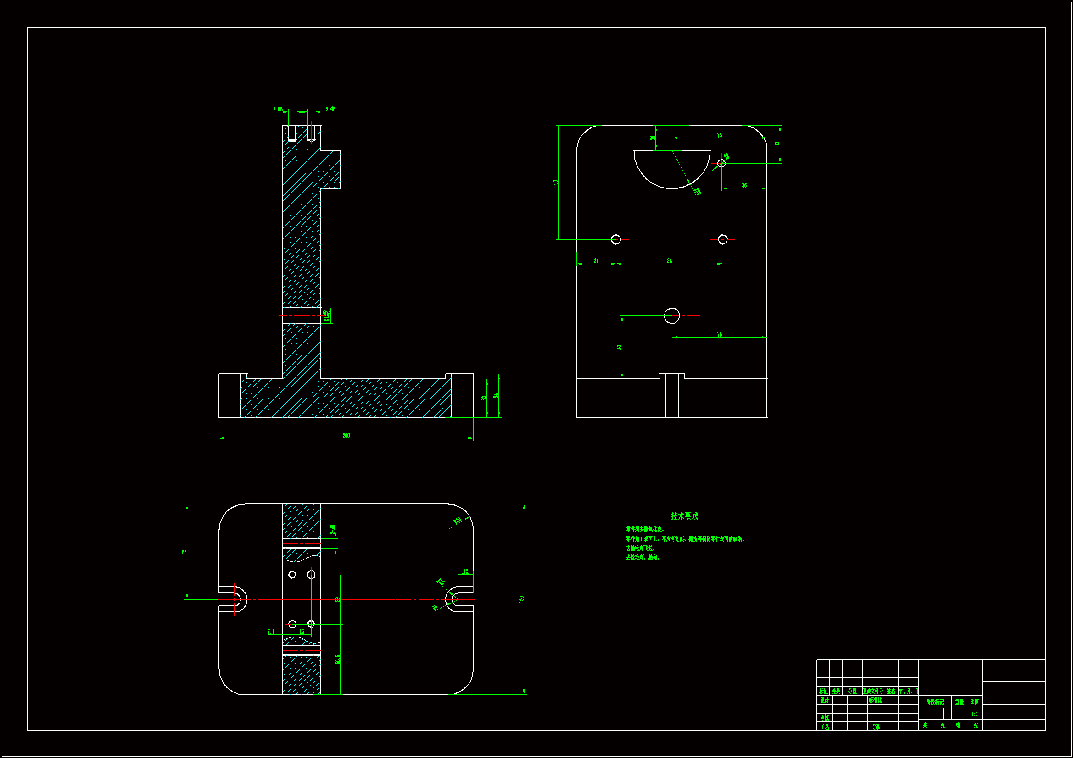This screenshot has width=1073, height=758.
Task: Select the 34 height dimension text
Action: (496, 395)
